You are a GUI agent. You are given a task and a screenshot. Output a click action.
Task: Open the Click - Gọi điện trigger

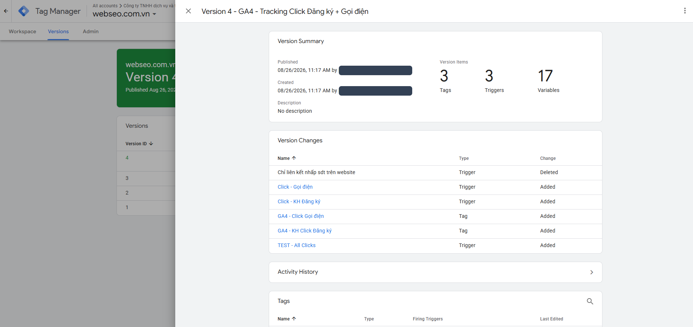coord(295,187)
